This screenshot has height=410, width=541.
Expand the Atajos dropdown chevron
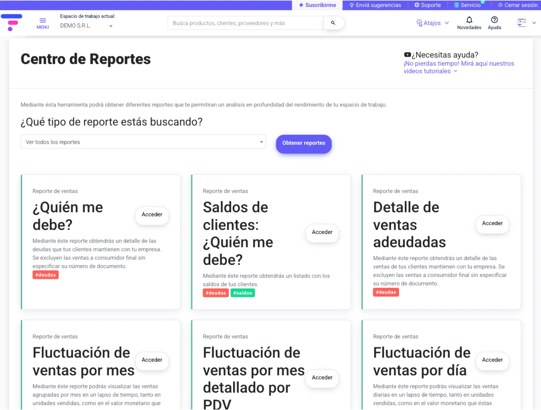(447, 23)
